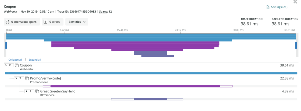301x111 pixels.
Task: Select the purple PromoService span bar
Action: coord(135,86)
